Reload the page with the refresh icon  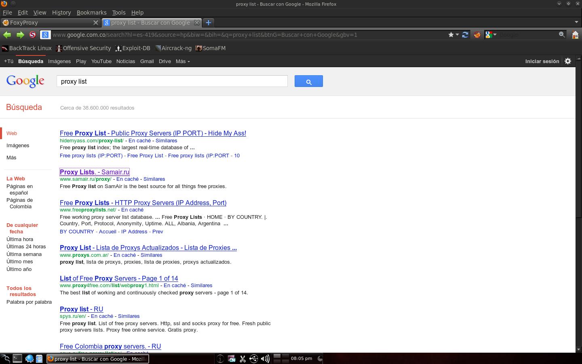pyautogui.click(x=465, y=35)
